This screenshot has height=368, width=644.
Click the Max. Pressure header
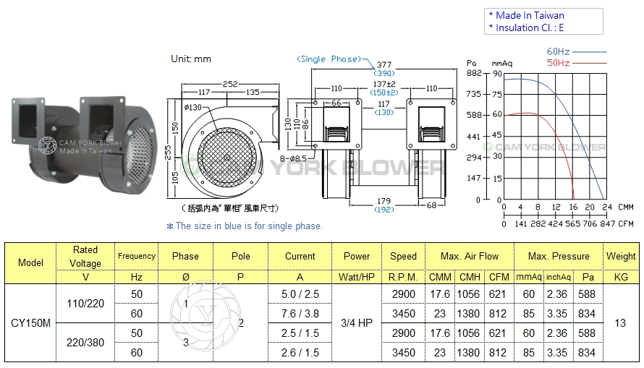tap(559, 257)
